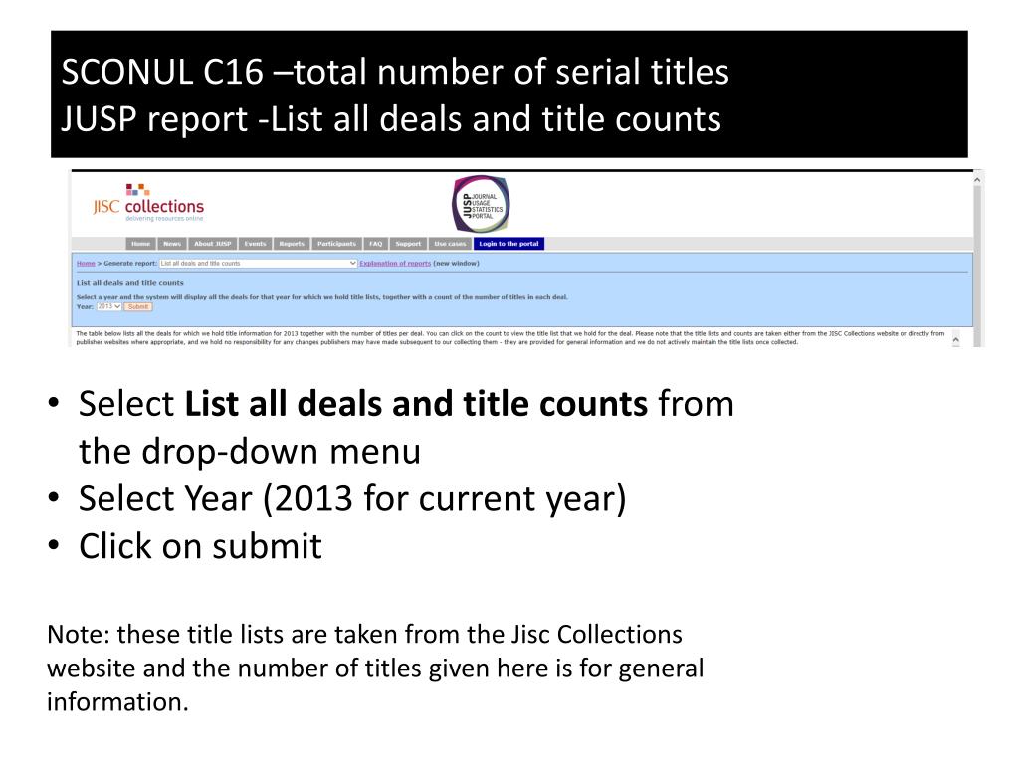Open the News nav tab
1019x764 pixels.
point(172,244)
